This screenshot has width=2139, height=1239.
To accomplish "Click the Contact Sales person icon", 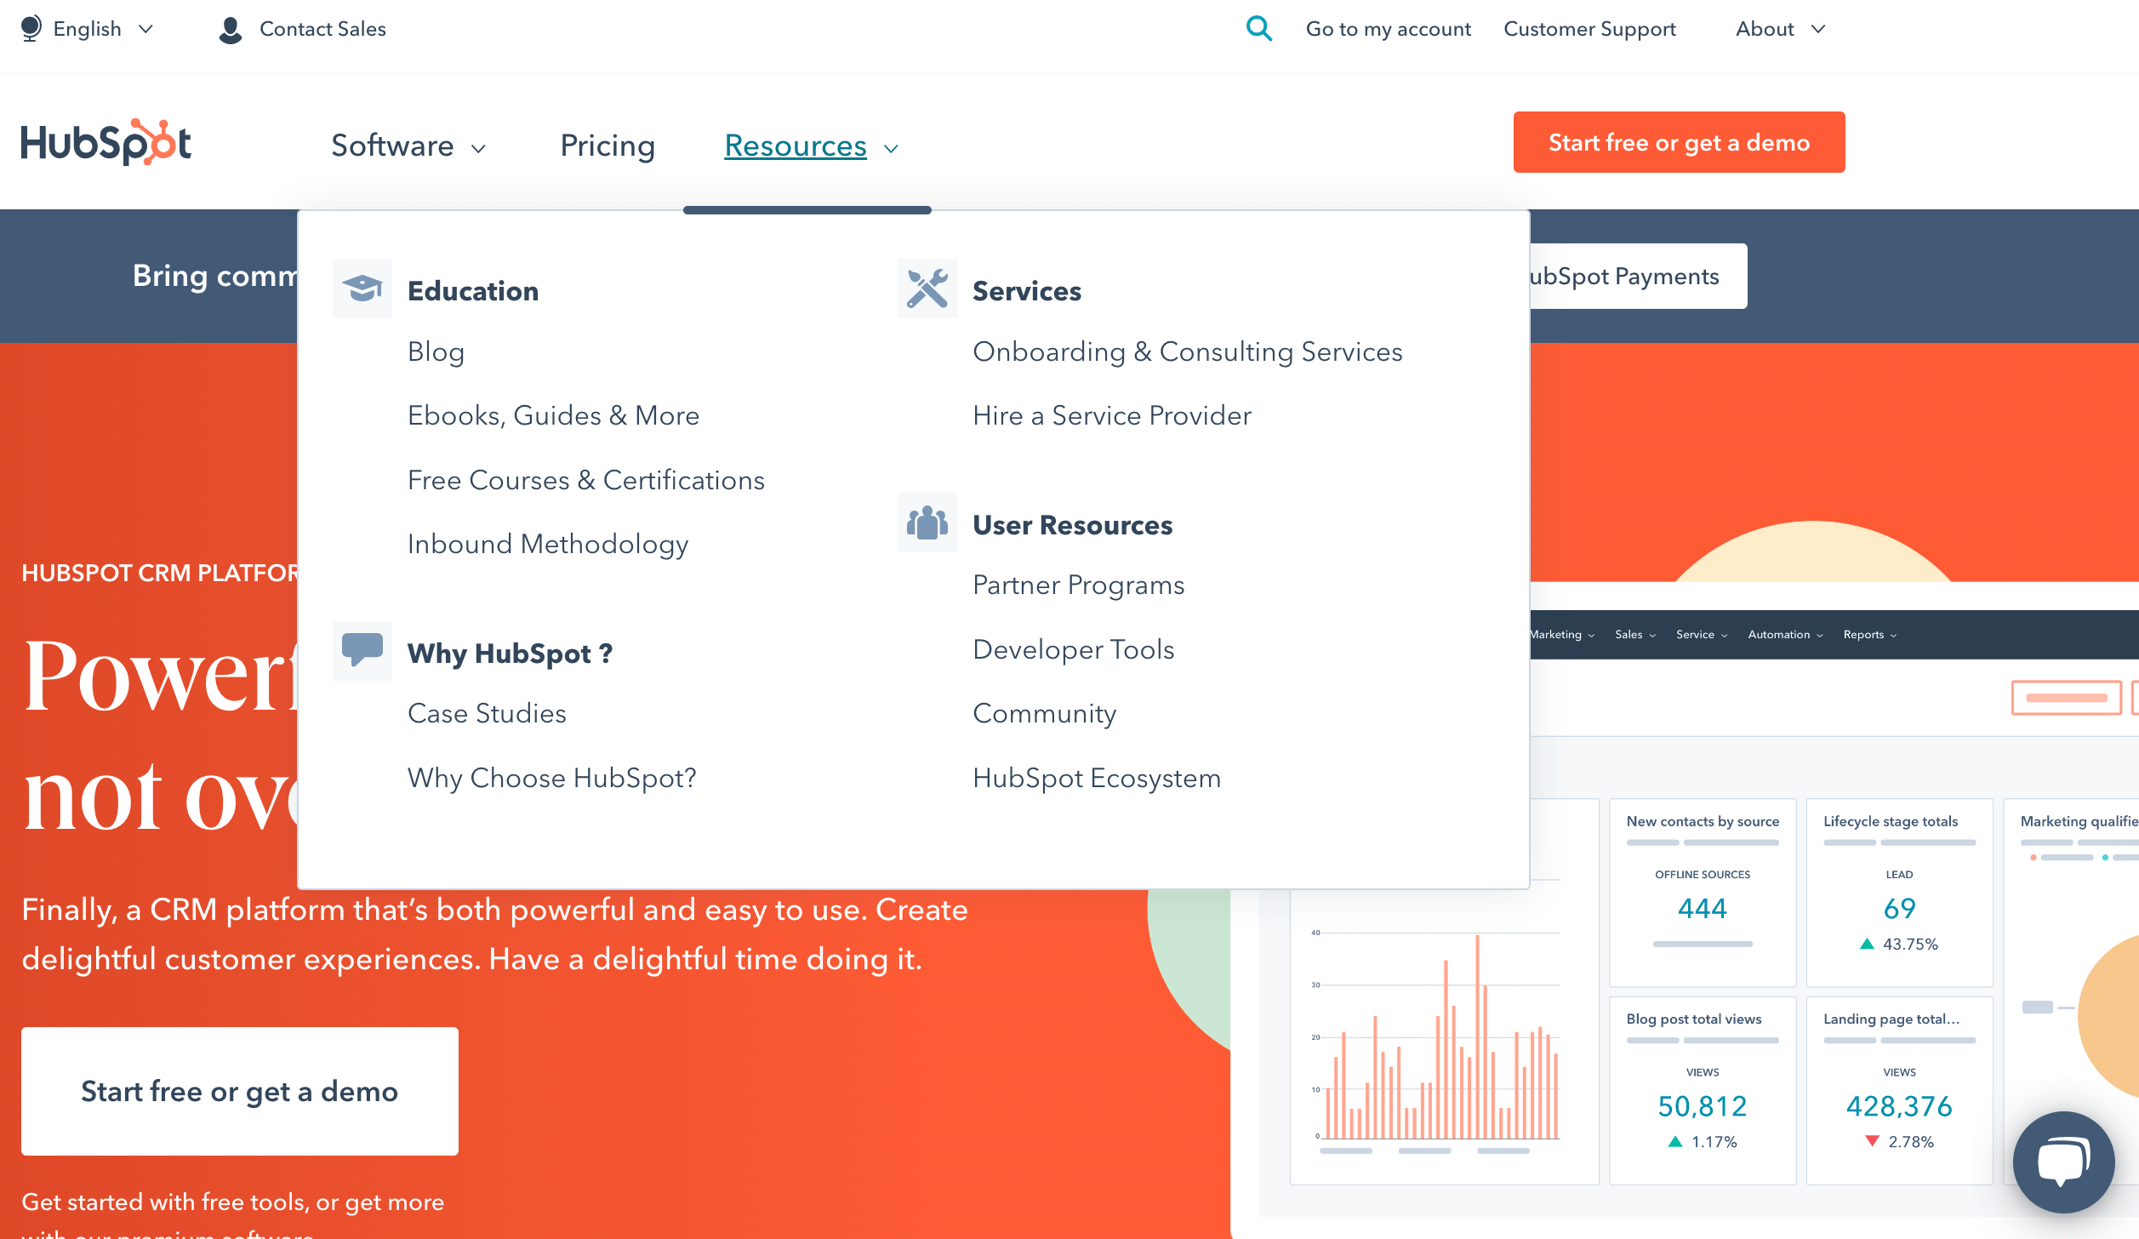I will (x=230, y=30).
